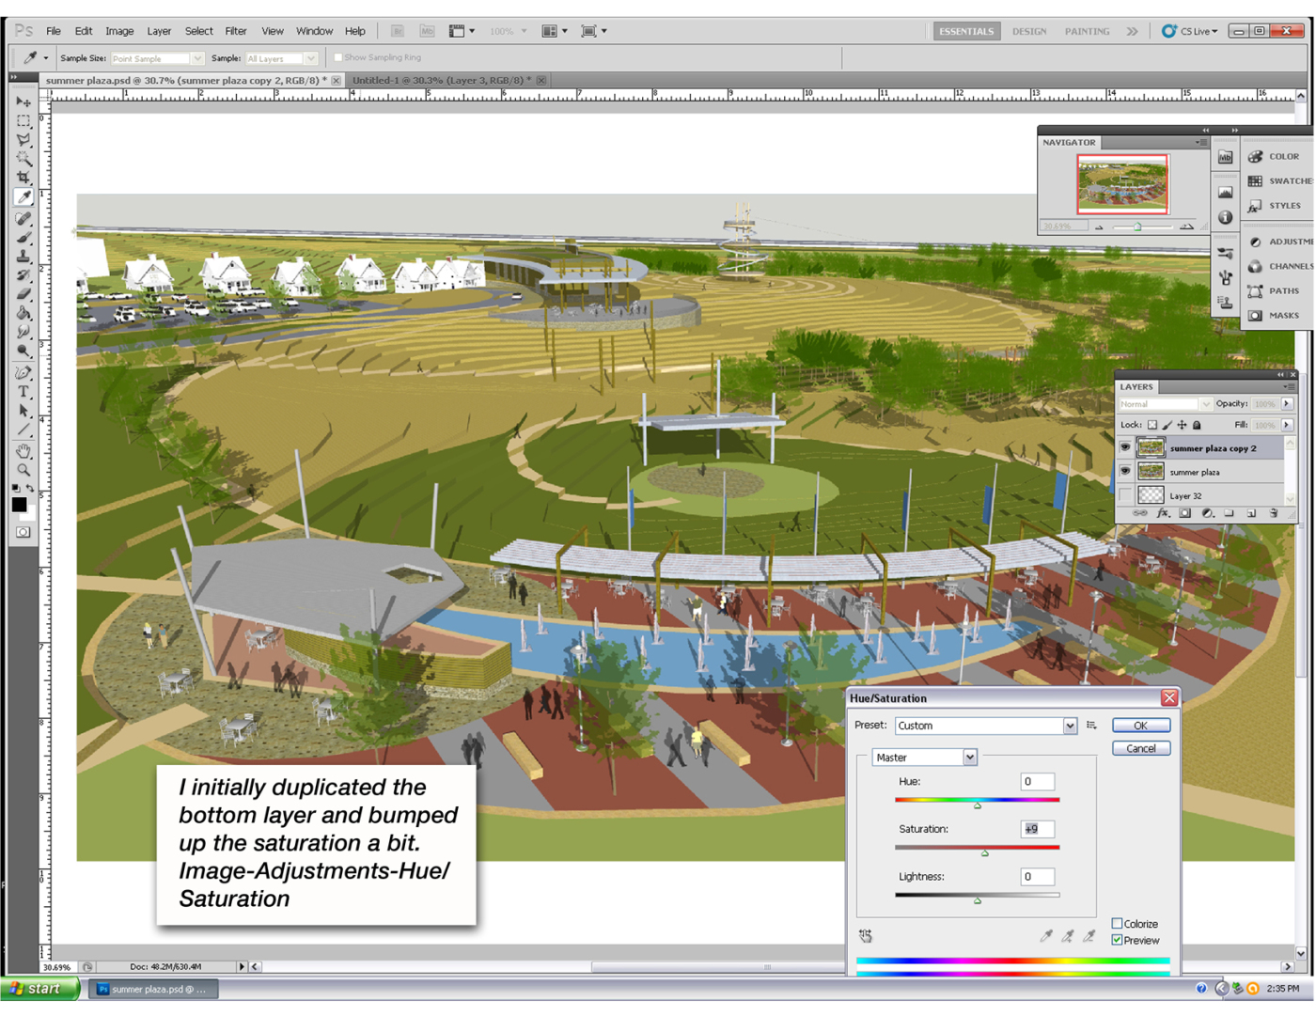Uncheck the Preview checkbox
The width and height of the screenshot is (1316, 1016).
pyautogui.click(x=1117, y=940)
